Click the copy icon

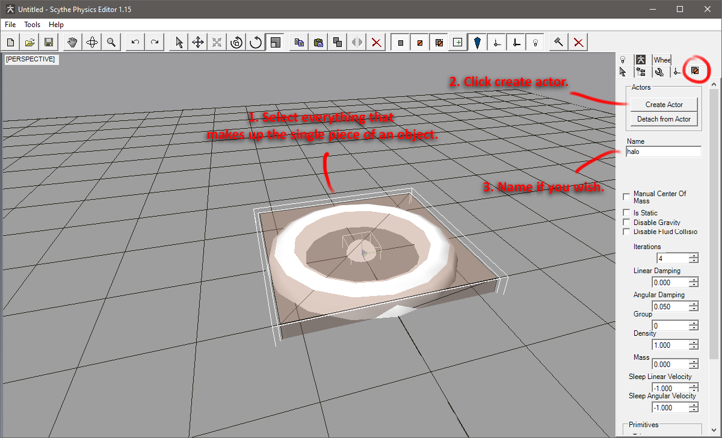point(299,42)
